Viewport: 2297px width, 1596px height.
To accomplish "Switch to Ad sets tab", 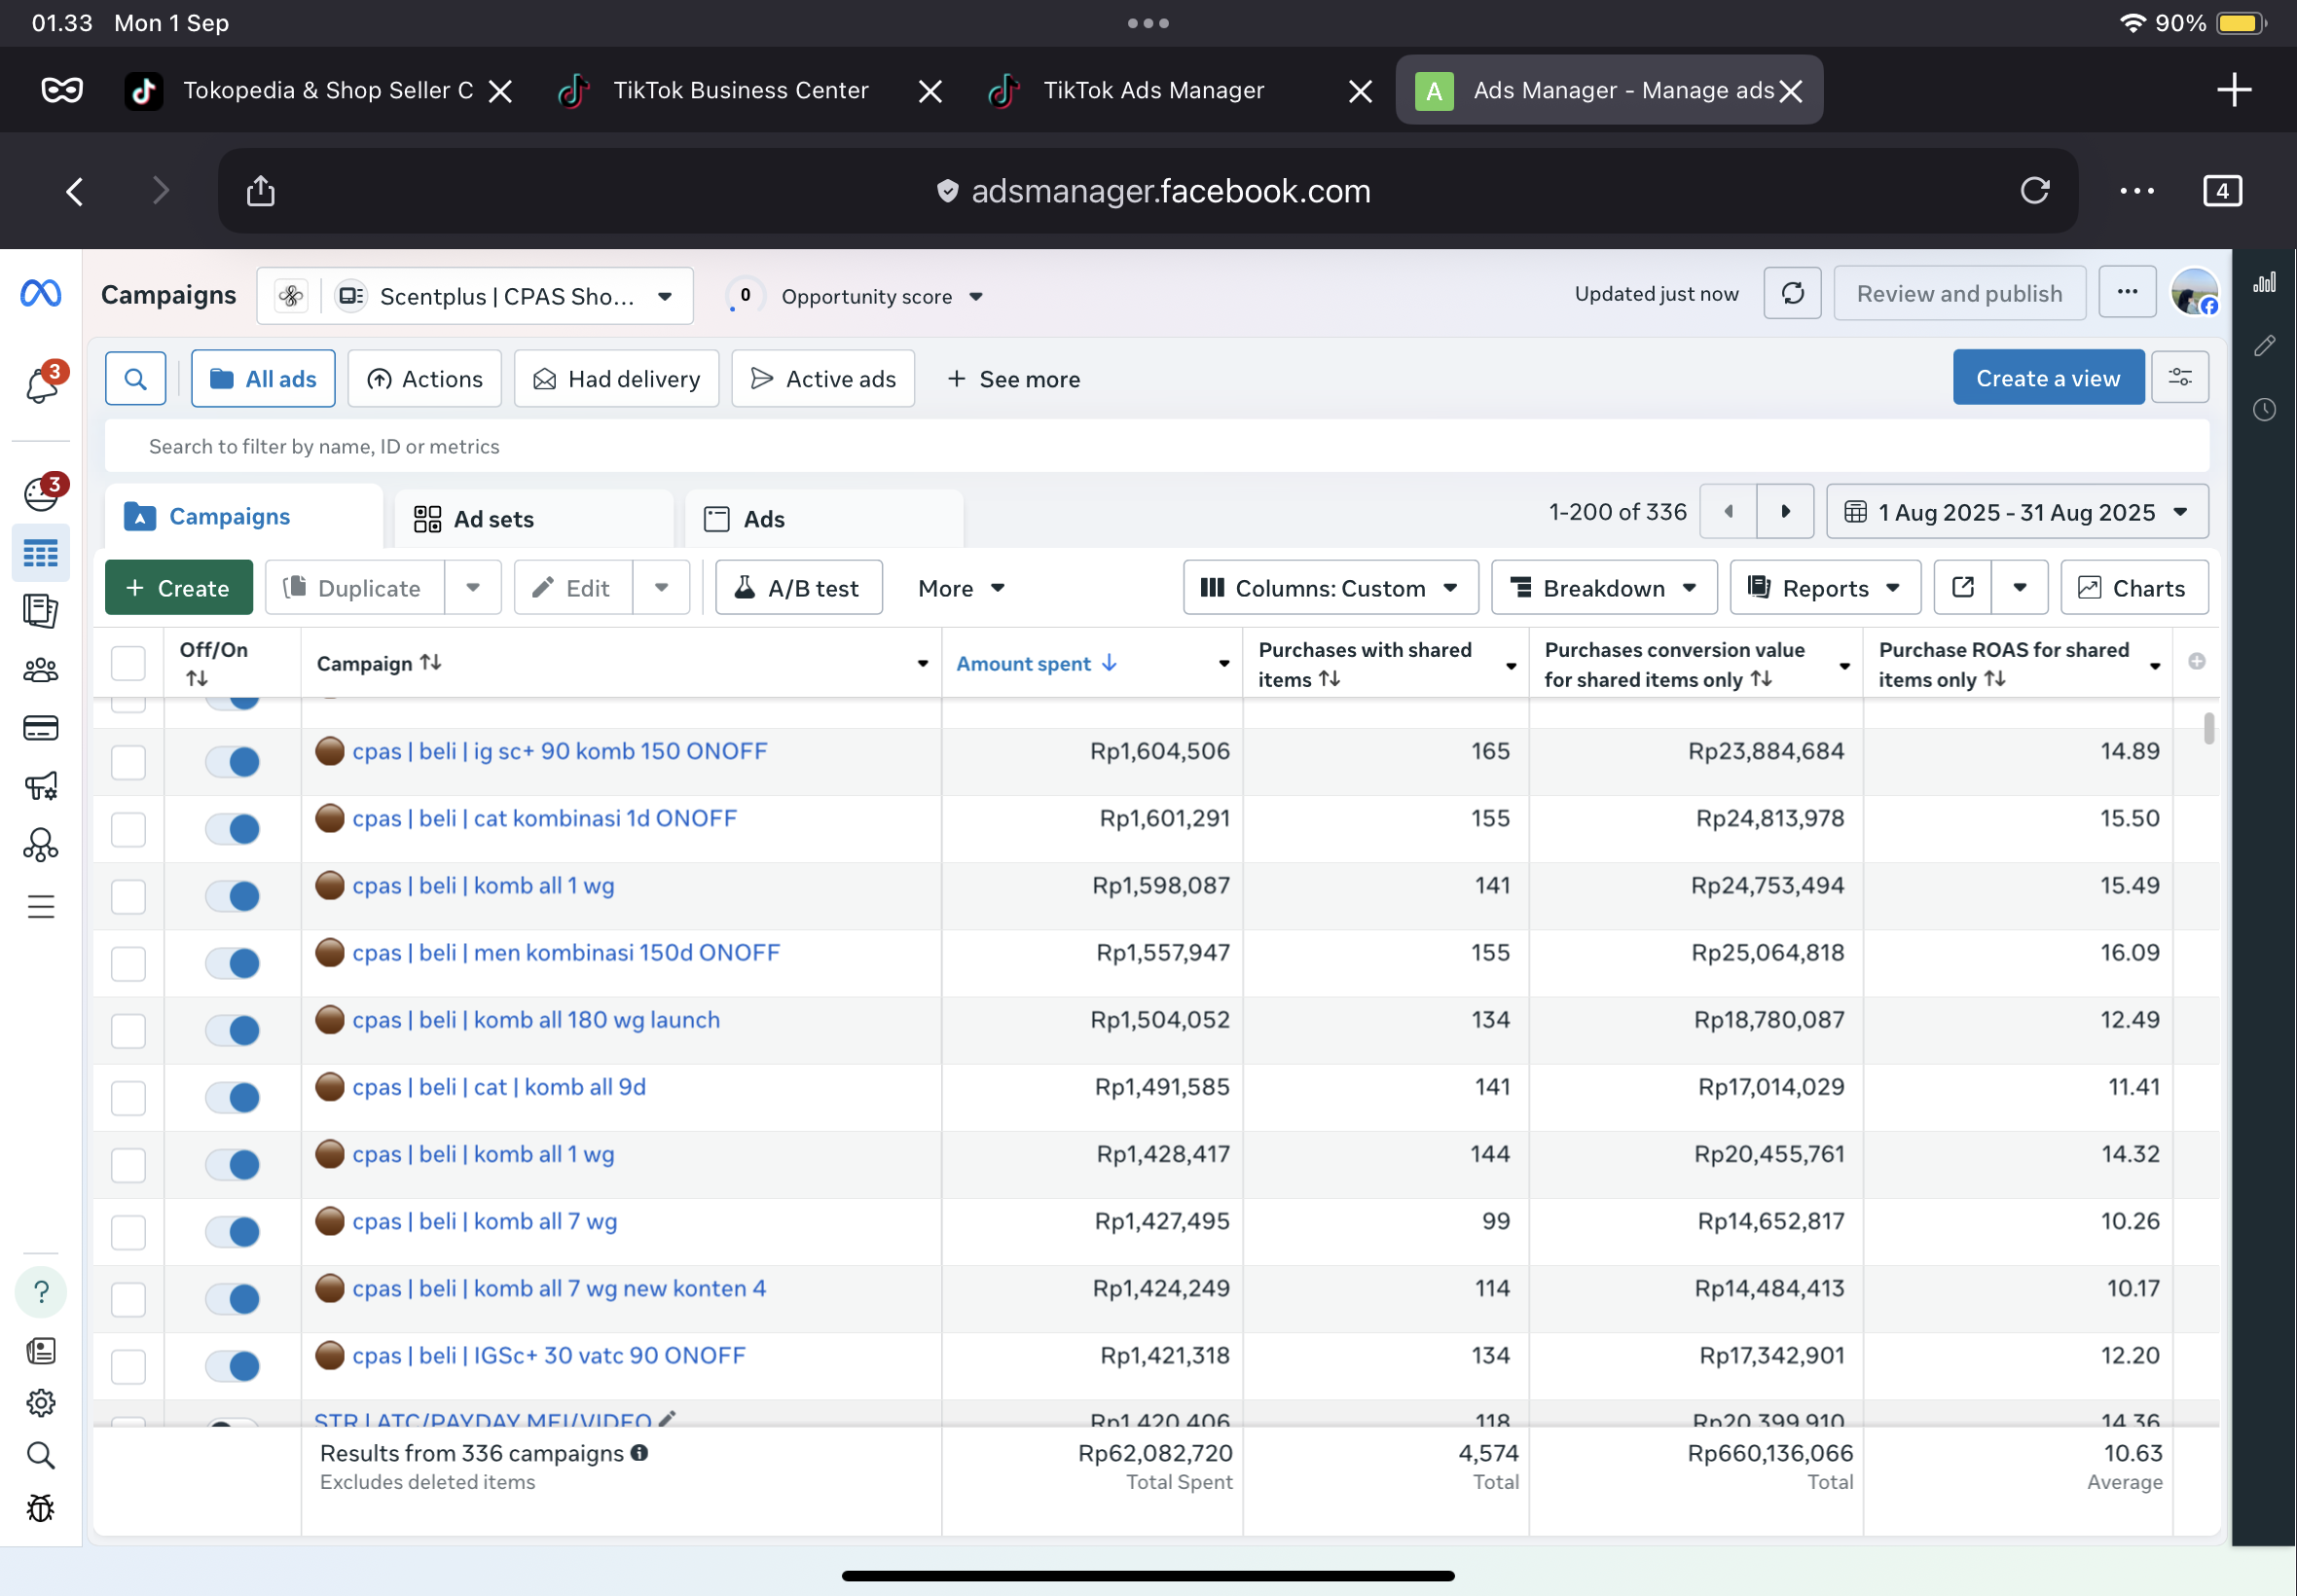I will click(493, 519).
